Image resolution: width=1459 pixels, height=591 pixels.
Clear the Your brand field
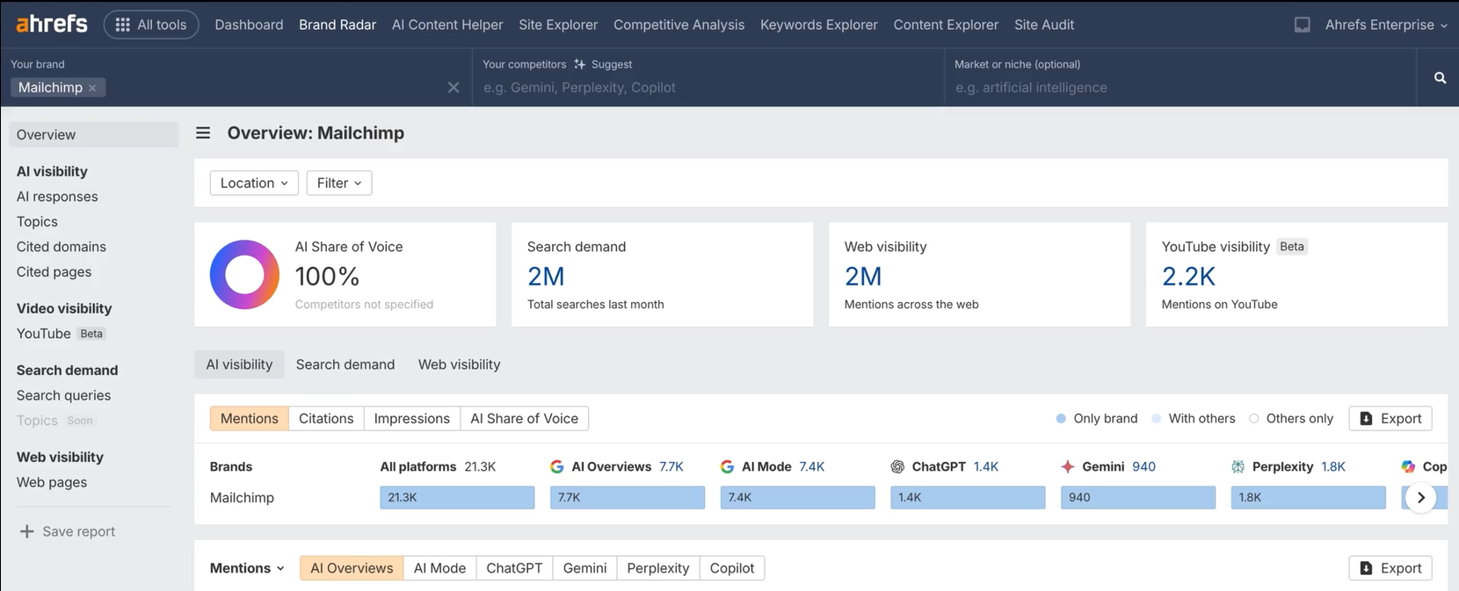click(x=453, y=88)
